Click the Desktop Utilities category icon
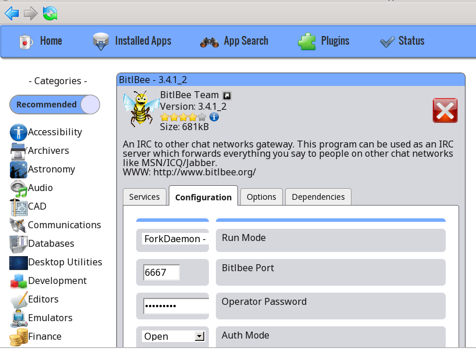 [19, 262]
